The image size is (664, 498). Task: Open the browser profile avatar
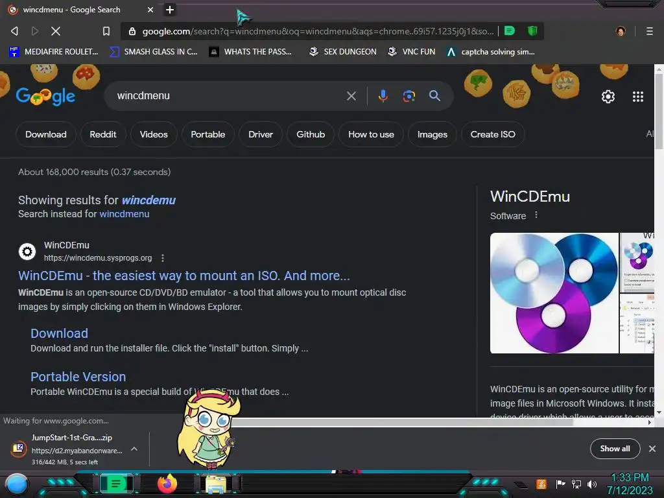click(x=621, y=31)
